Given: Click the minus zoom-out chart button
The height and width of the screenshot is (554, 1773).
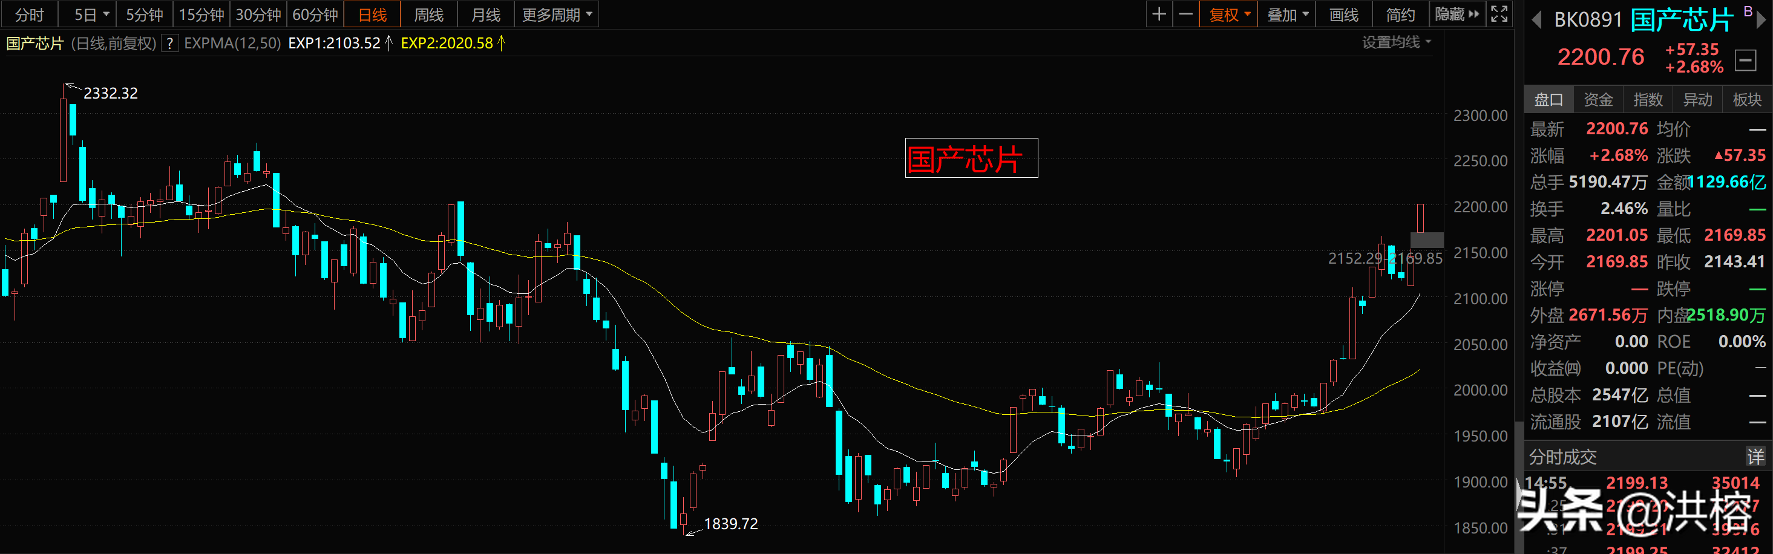Looking at the screenshot, I should [x=1185, y=15].
